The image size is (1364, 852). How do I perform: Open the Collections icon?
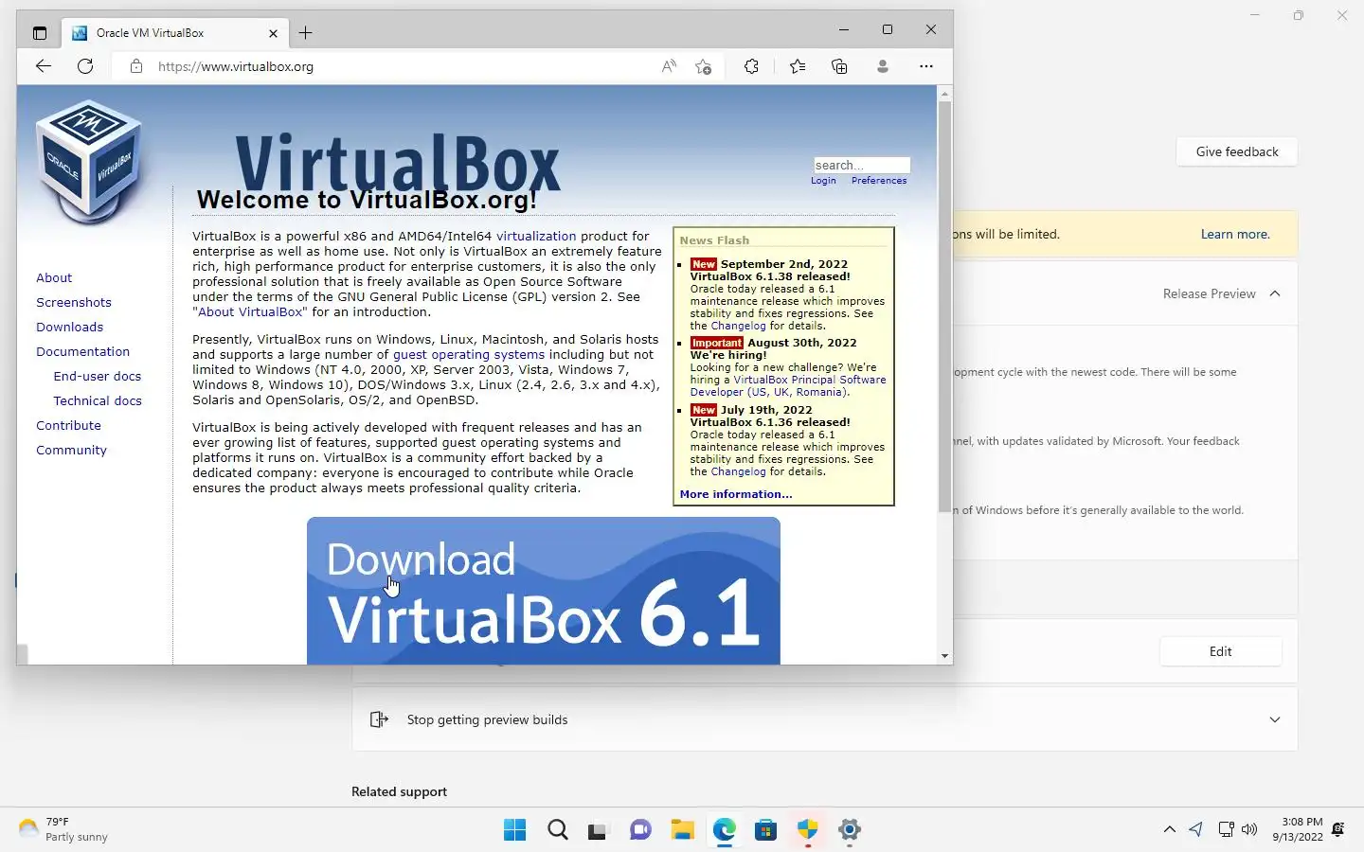point(839,66)
